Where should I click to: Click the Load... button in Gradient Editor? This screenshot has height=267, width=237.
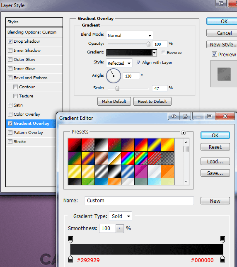(215, 161)
